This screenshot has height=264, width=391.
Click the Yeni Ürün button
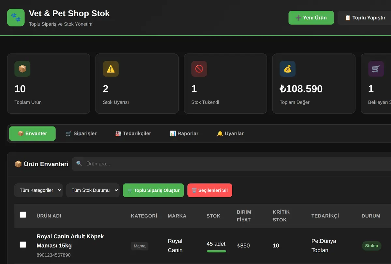[x=311, y=18]
